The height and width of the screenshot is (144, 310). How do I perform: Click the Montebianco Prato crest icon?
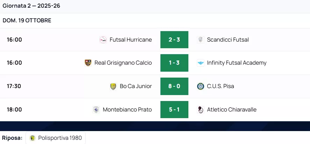tap(96, 110)
